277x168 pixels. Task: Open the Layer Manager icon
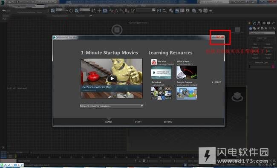point(171,11)
